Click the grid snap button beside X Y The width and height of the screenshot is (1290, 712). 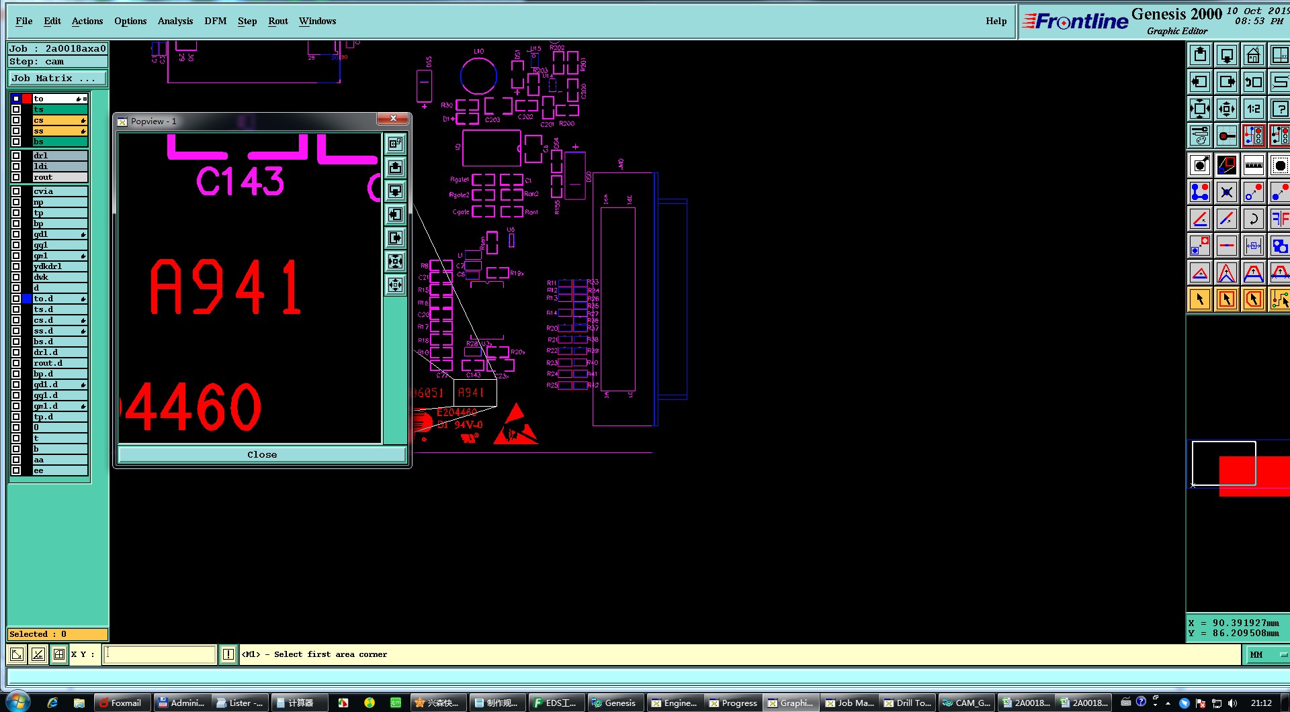tap(59, 654)
